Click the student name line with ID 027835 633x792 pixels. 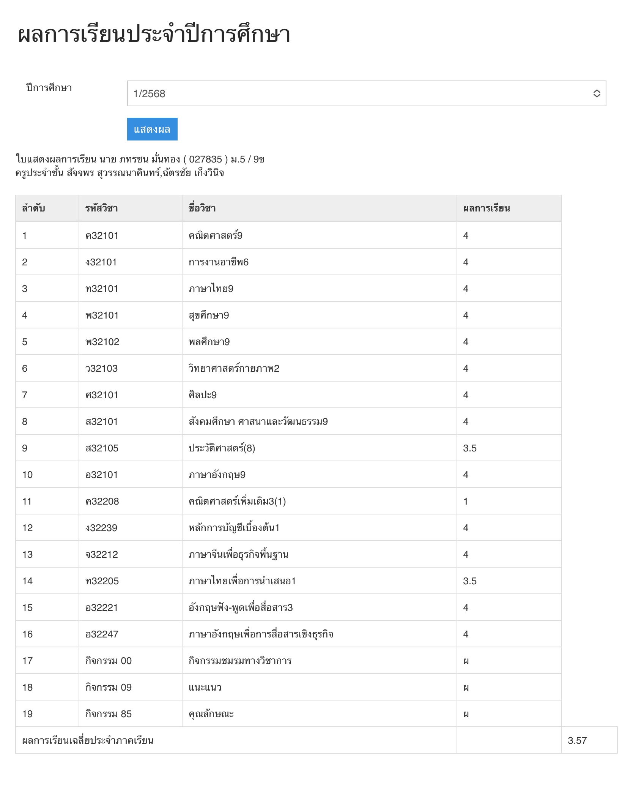[x=140, y=159]
